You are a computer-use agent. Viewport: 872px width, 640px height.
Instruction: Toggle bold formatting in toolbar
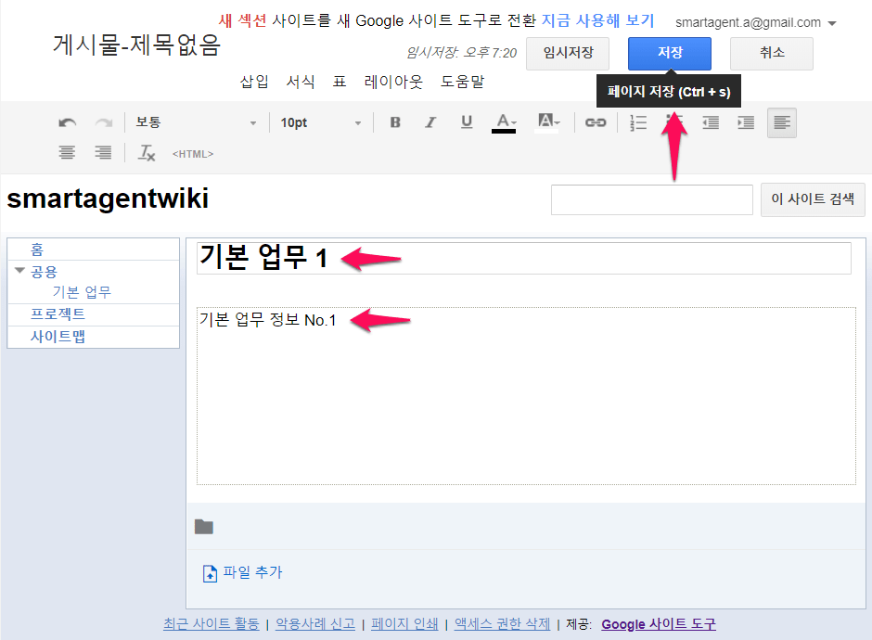(x=395, y=122)
